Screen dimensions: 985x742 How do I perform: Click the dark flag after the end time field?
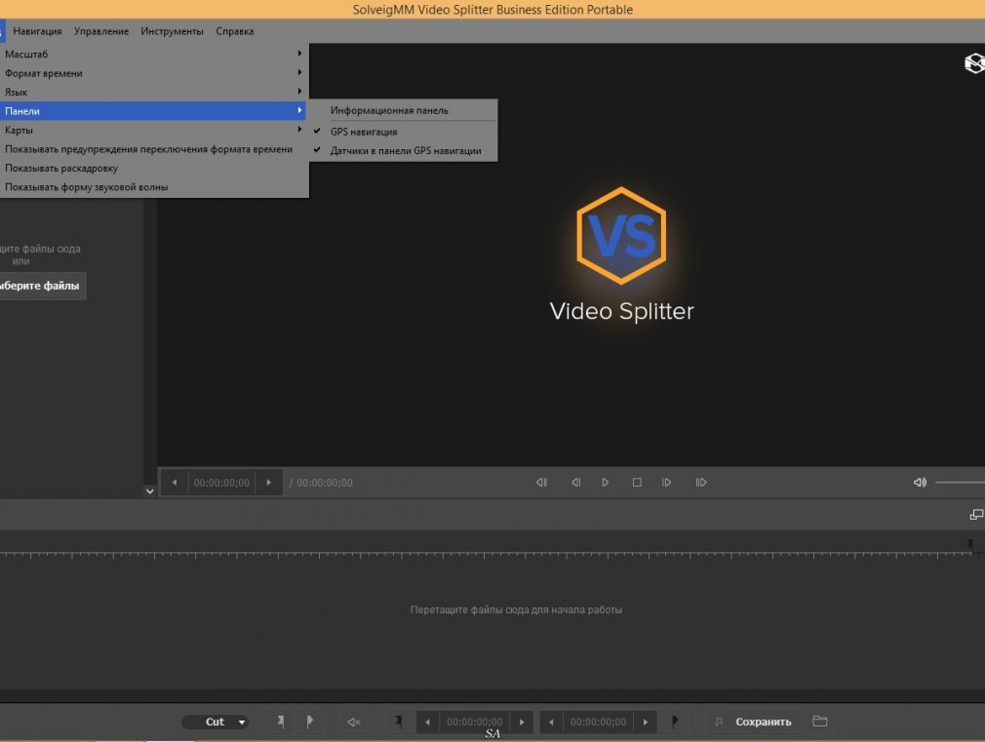click(x=675, y=722)
